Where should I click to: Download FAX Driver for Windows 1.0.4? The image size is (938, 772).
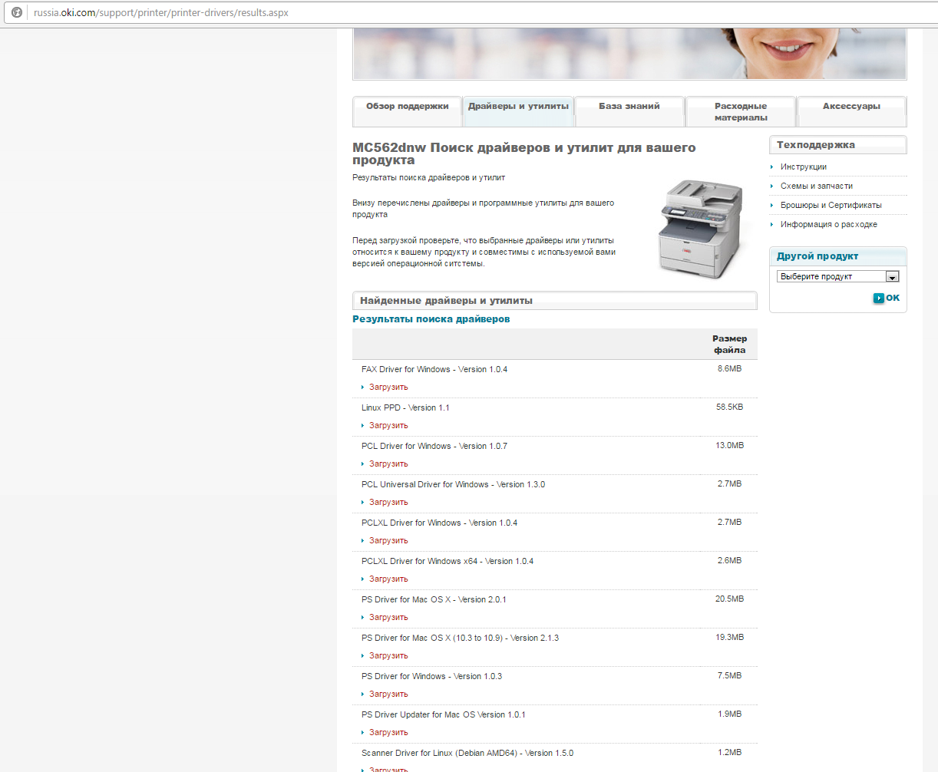(388, 387)
